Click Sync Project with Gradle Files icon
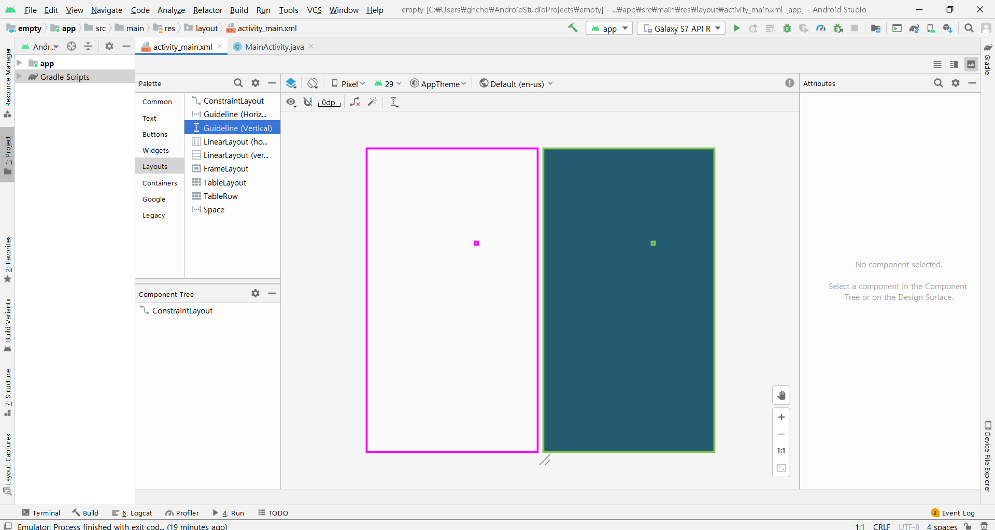The height and width of the screenshot is (530, 995). [914, 28]
